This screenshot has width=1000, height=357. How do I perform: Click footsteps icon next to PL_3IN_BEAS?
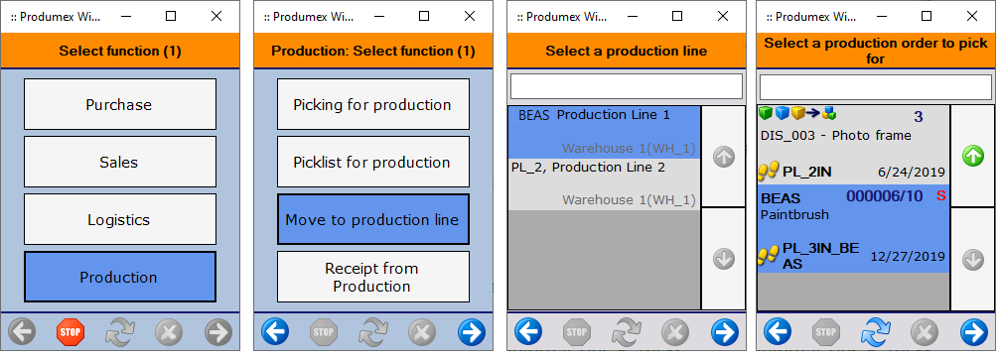coord(769,255)
